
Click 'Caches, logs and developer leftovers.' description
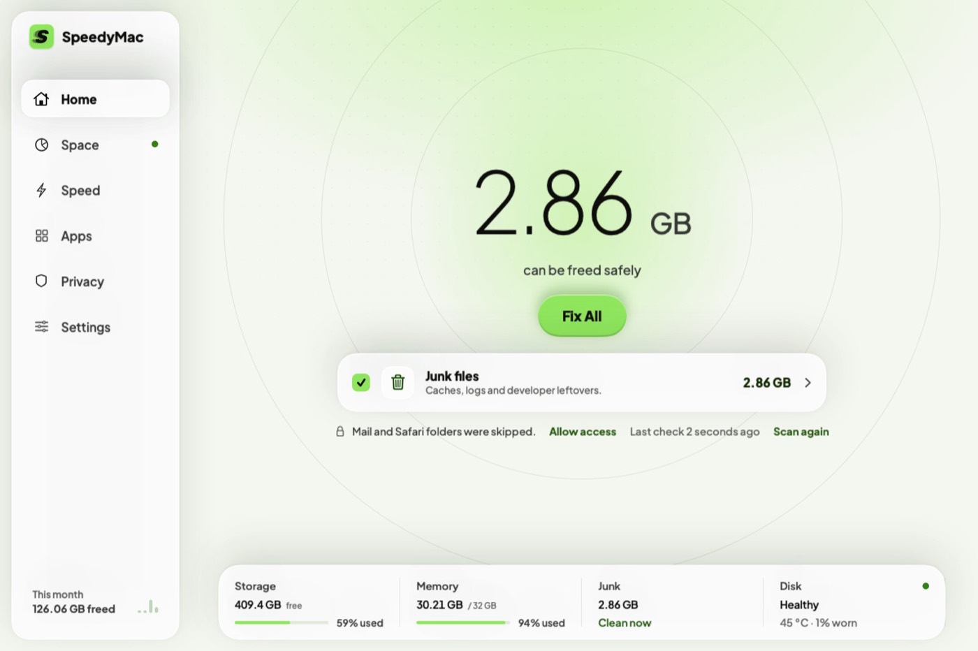(x=513, y=390)
